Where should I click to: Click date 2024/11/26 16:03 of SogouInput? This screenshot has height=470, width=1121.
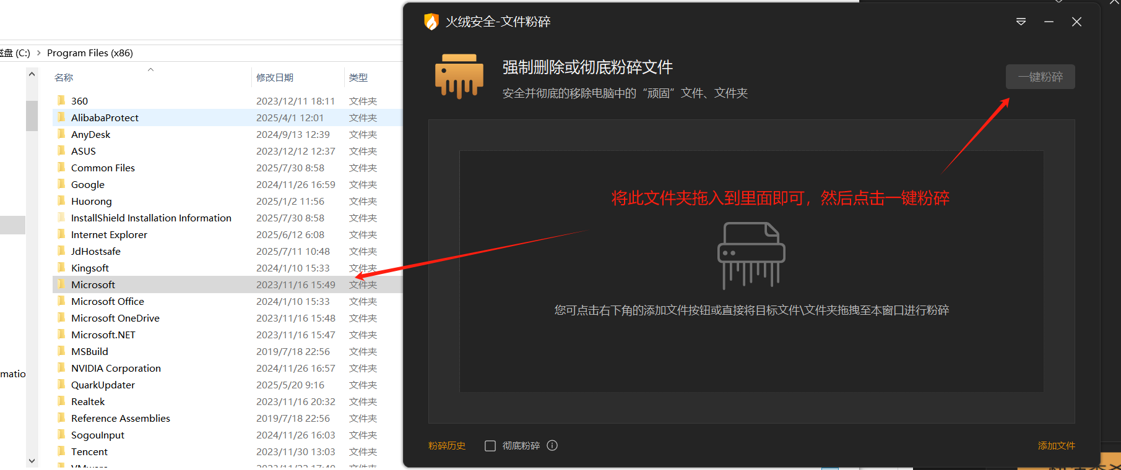296,435
